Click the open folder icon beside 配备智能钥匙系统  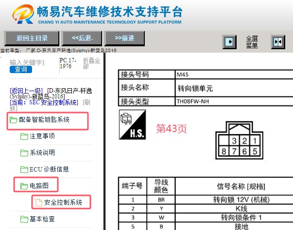pyautogui.click(x=14, y=120)
